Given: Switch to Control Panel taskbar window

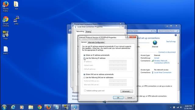Looking at the screenshot, I should click(75, 107).
